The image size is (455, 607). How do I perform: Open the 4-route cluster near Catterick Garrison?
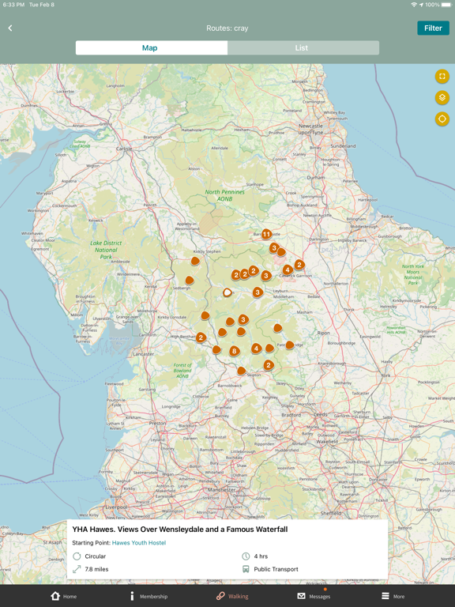click(287, 270)
